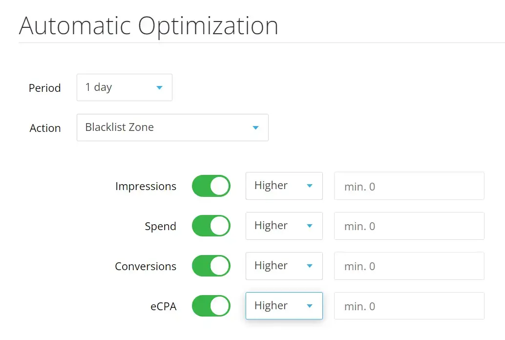Click the Conversions value input box
This screenshot has height=340, width=505.
(x=409, y=266)
